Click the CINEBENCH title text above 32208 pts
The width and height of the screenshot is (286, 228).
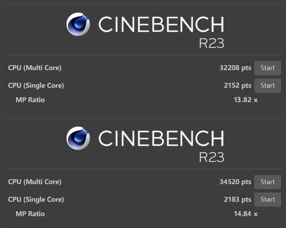point(161,25)
